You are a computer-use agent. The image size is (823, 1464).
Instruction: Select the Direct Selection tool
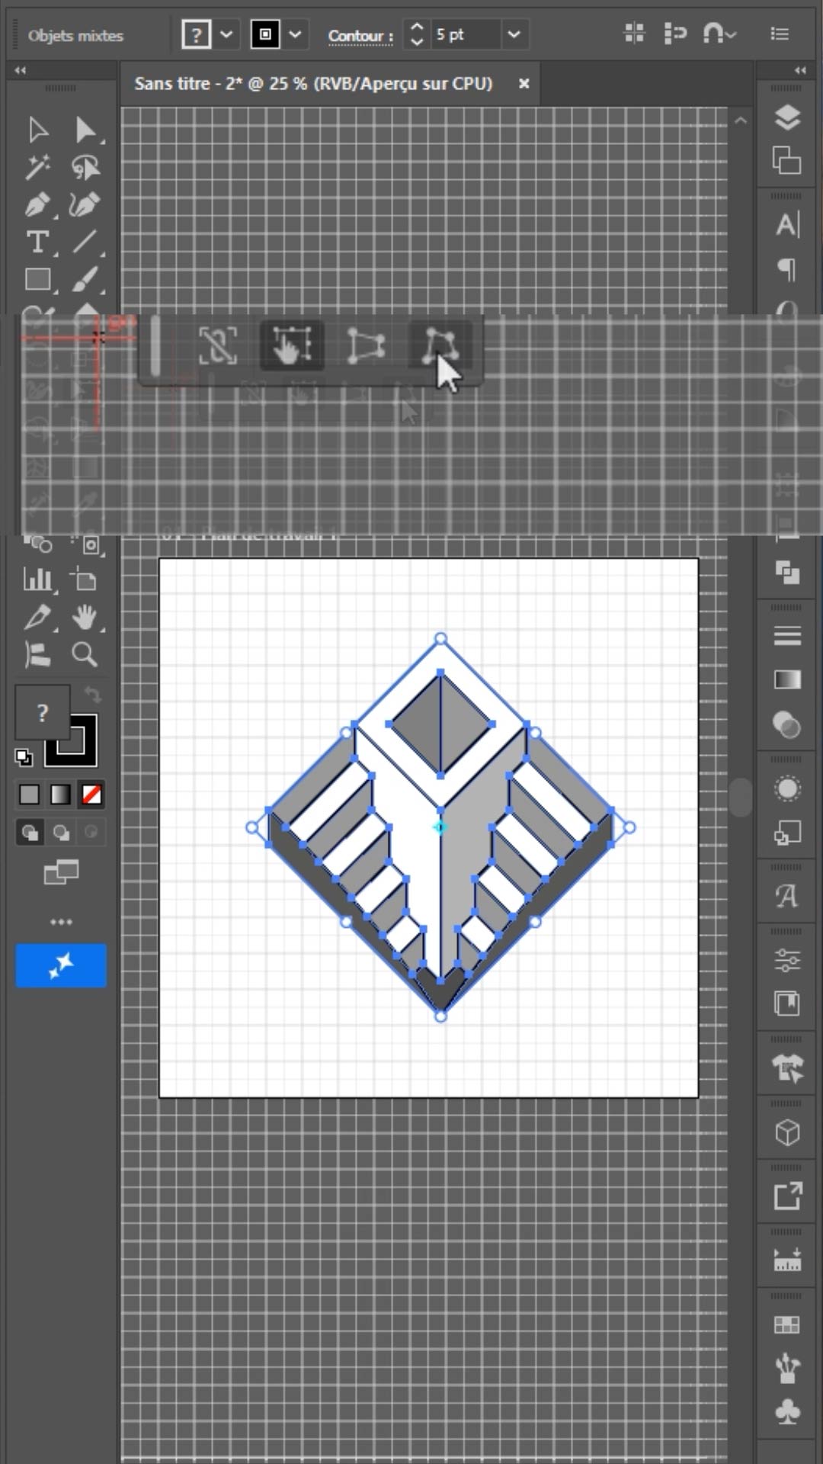(x=85, y=130)
